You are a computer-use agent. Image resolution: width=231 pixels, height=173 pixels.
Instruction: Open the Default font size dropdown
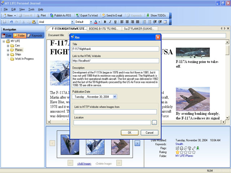click(x=91, y=22)
